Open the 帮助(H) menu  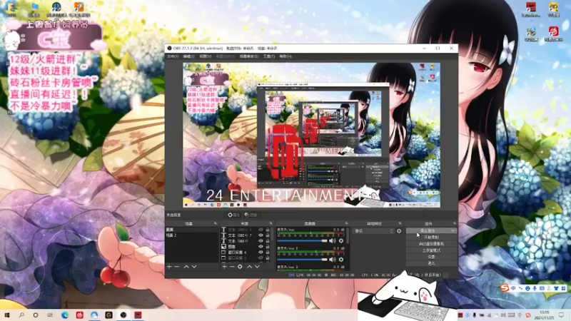285,56
